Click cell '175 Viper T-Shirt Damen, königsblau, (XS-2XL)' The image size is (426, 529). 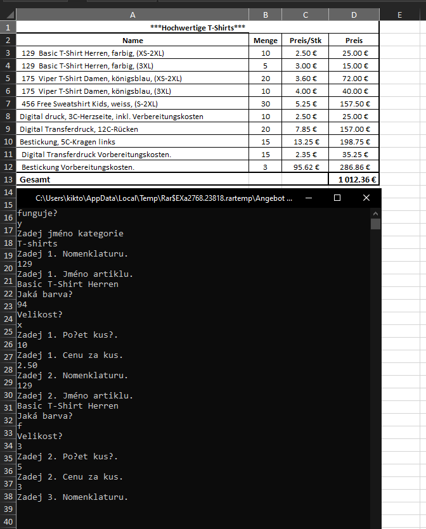tap(132, 79)
